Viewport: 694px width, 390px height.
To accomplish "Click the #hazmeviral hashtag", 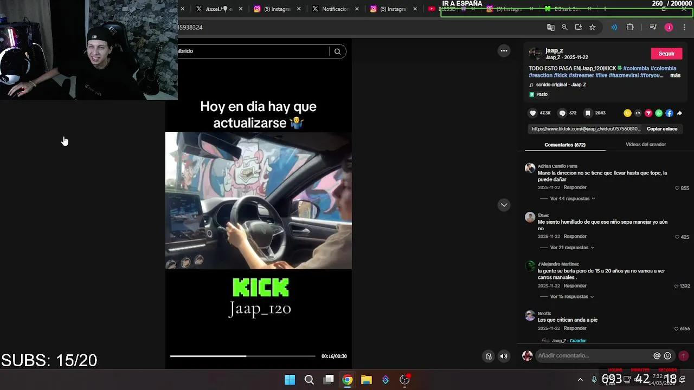I will click(624, 75).
